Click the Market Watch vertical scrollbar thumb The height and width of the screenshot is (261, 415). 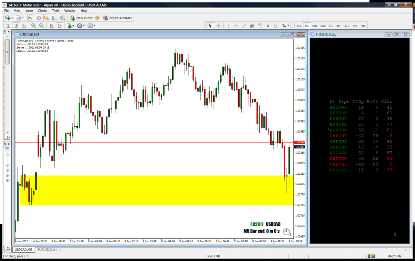[7, 52]
